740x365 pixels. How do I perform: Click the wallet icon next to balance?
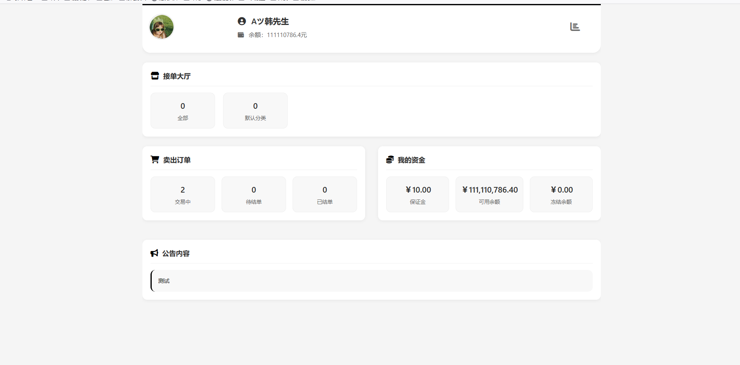pos(241,35)
